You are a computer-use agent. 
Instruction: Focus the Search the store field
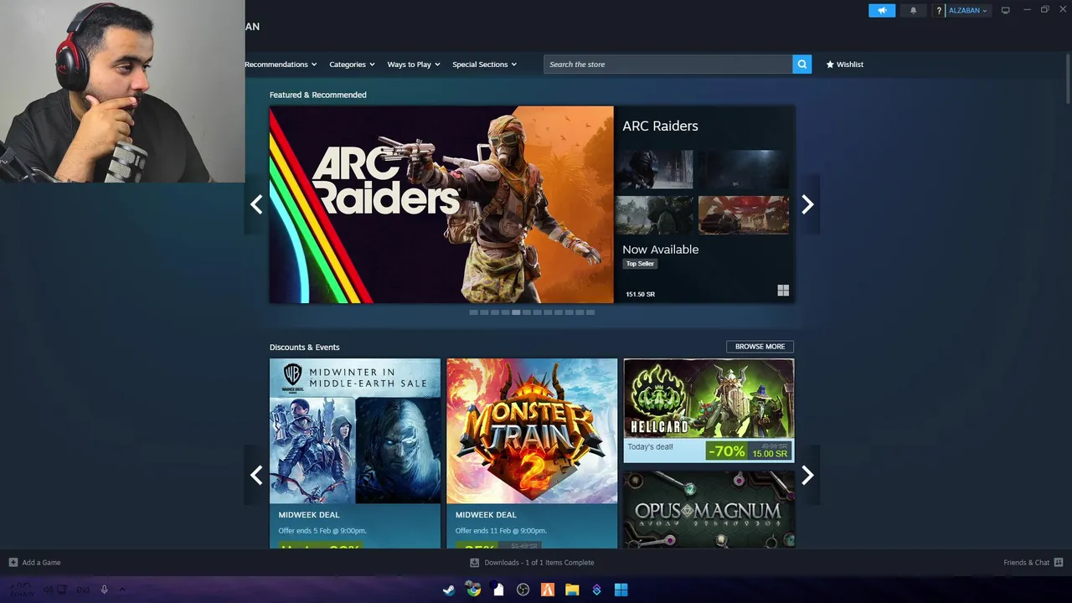tap(668, 64)
